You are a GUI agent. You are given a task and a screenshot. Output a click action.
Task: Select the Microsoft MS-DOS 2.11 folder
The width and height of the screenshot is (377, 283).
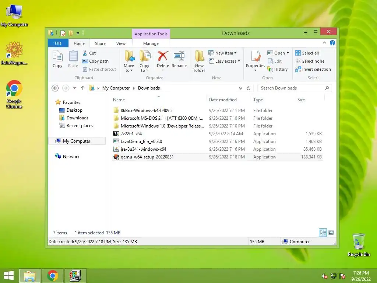(217, 118)
